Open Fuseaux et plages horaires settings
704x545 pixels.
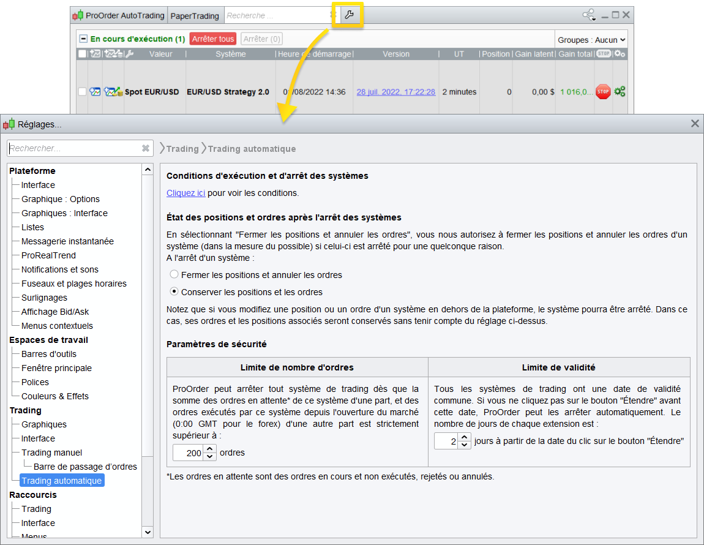tap(74, 284)
